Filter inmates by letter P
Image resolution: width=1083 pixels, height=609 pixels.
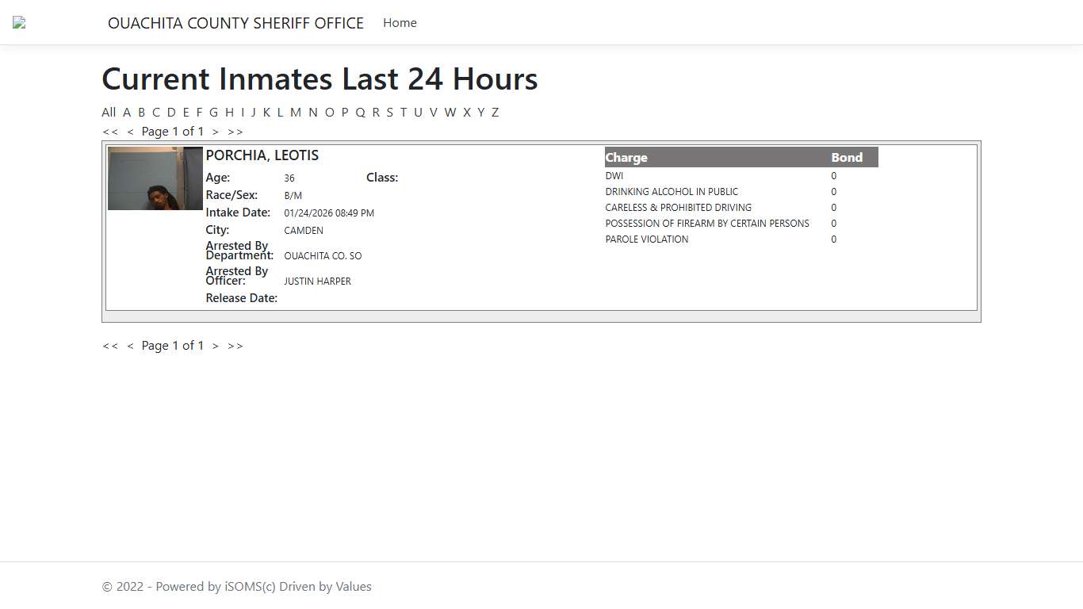345,112
